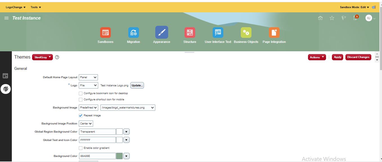
Task: Open the User Interface Text icon
Action: pos(217,32)
